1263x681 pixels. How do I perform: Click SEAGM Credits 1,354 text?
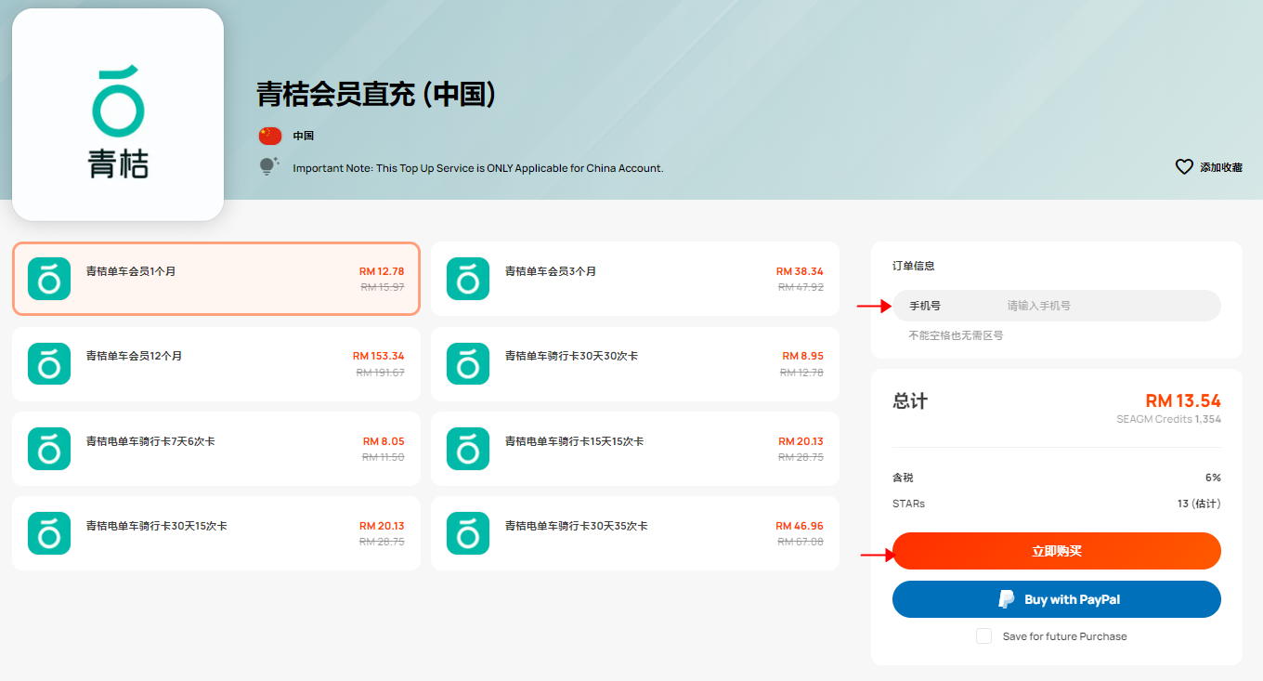[1169, 420]
